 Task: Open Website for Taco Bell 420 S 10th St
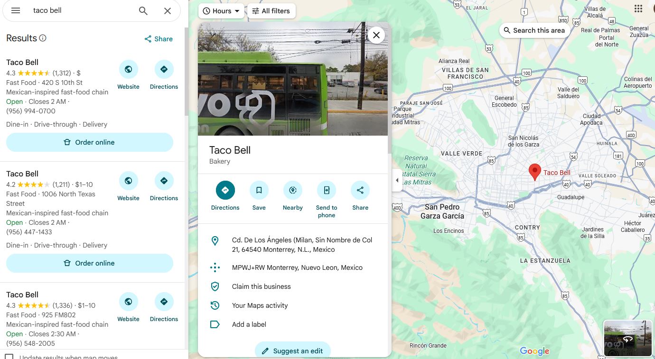[129, 75]
